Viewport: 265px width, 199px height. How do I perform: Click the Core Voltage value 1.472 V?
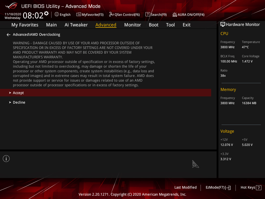tap(247, 61)
